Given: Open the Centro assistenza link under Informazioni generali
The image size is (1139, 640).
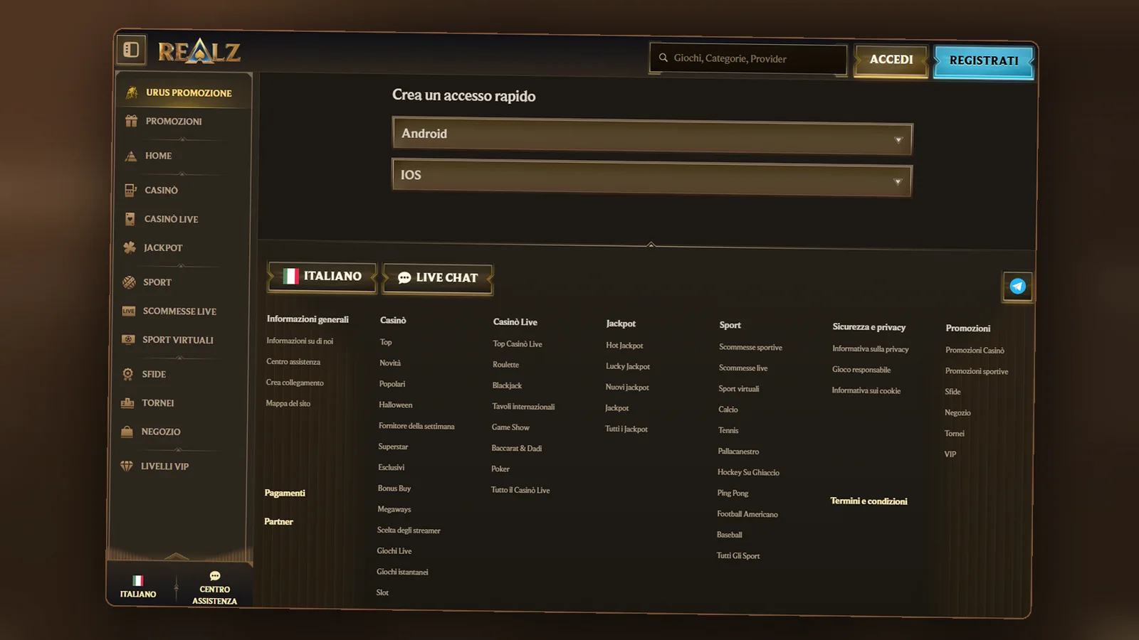Looking at the screenshot, I should click(293, 362).
